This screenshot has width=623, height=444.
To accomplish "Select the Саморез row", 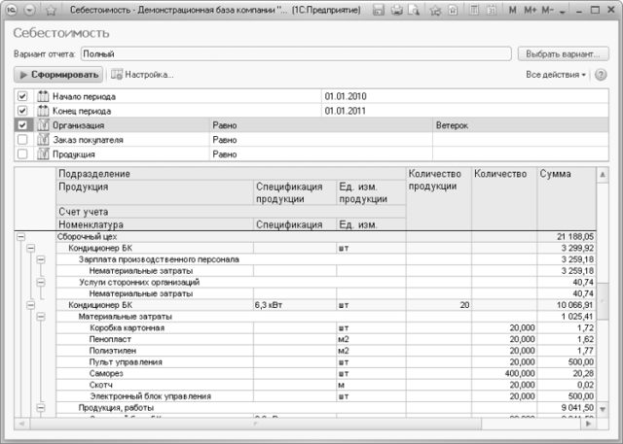I will [326, 373].
